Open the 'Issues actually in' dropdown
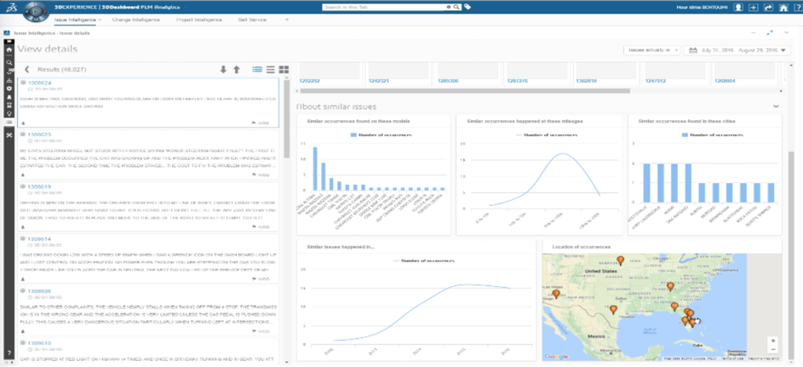The image size is (803, 367). click(651, 50)
